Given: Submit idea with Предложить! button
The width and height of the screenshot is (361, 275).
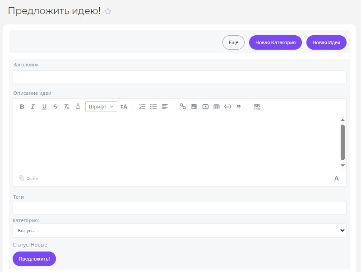Looking at the screenshot, I should coord(34,259).
